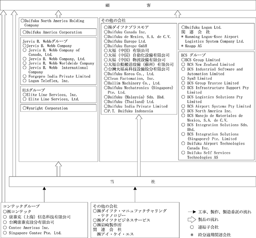Image resolution: width=256 pixels, height=238 pixels.
Task: Click the "Jervis B. Webbグループ" heading
Action: [x=45, y=41]
